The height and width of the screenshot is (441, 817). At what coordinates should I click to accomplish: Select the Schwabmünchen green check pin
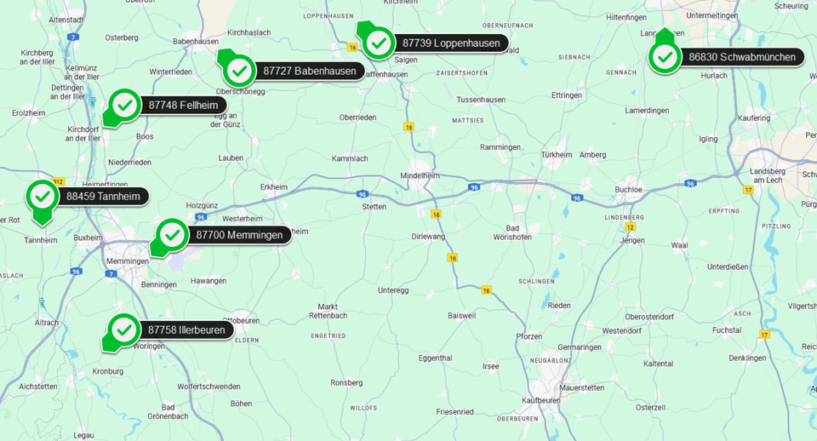coord(665,56)
